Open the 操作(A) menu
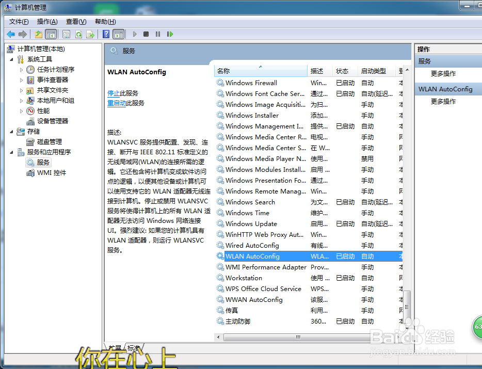This screenshot has height=369, width=482. [x=47, y=22]
